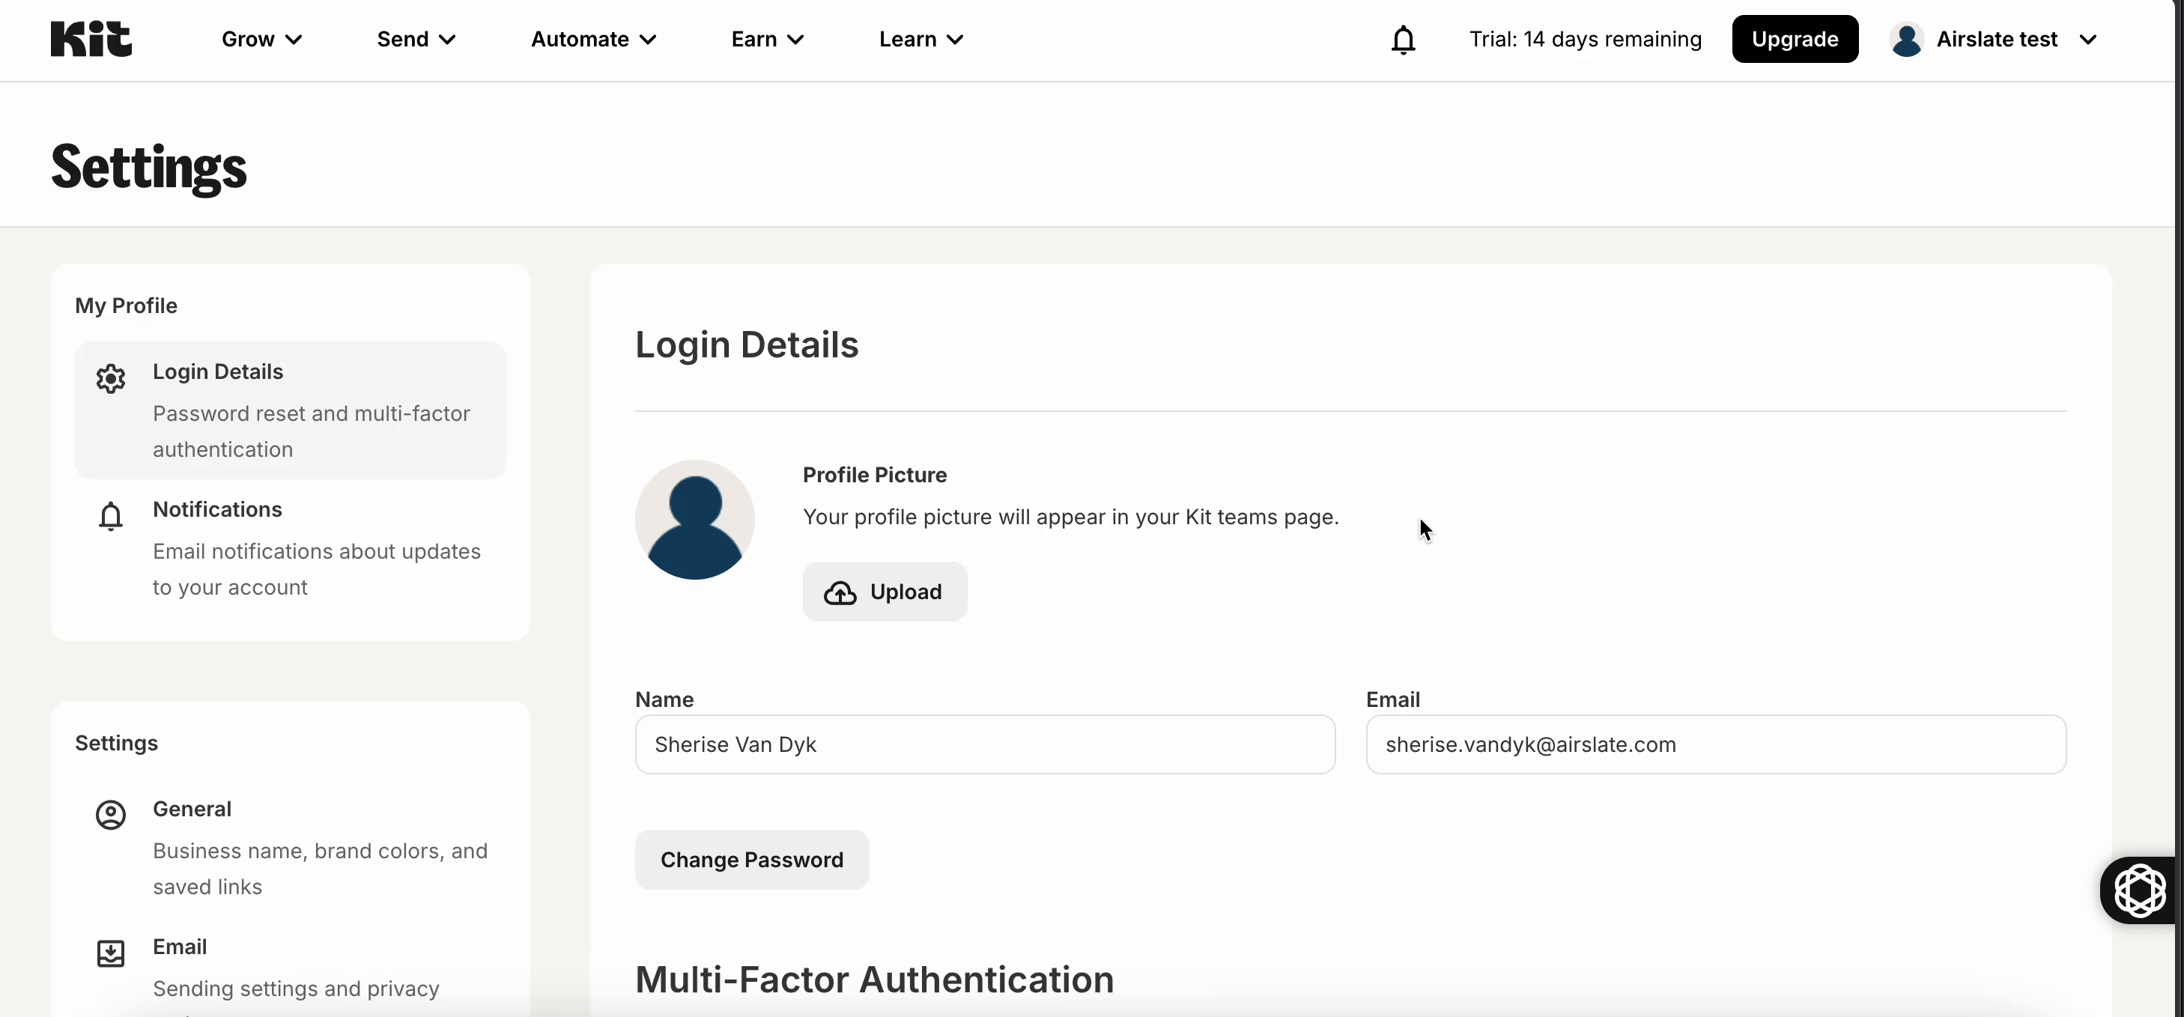Open the Automate dropdown
The image size is (2184, 1017).
(593, 40)
